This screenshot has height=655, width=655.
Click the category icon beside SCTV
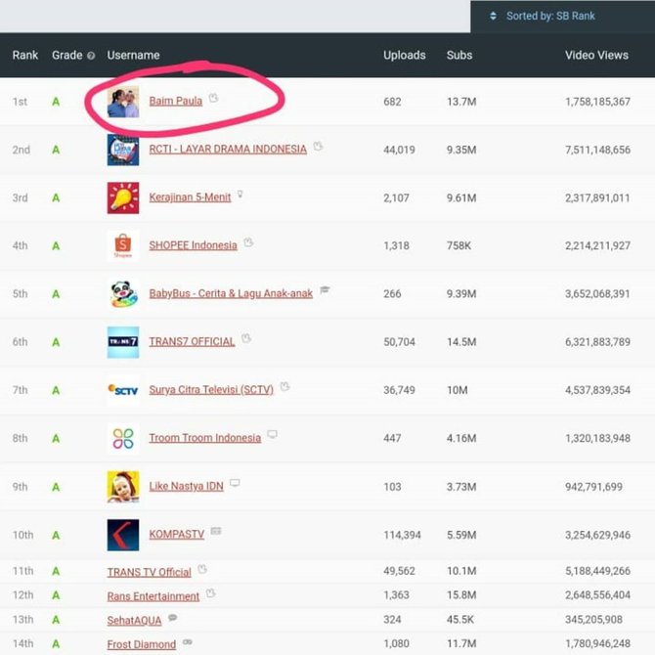[284, 386]
